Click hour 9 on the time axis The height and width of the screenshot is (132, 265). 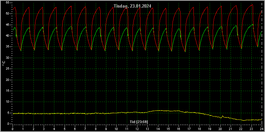click(106, 129)
